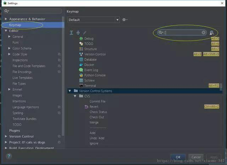The image size is (227, 165).
Task: Click the Cancel button
Action: 196,157
